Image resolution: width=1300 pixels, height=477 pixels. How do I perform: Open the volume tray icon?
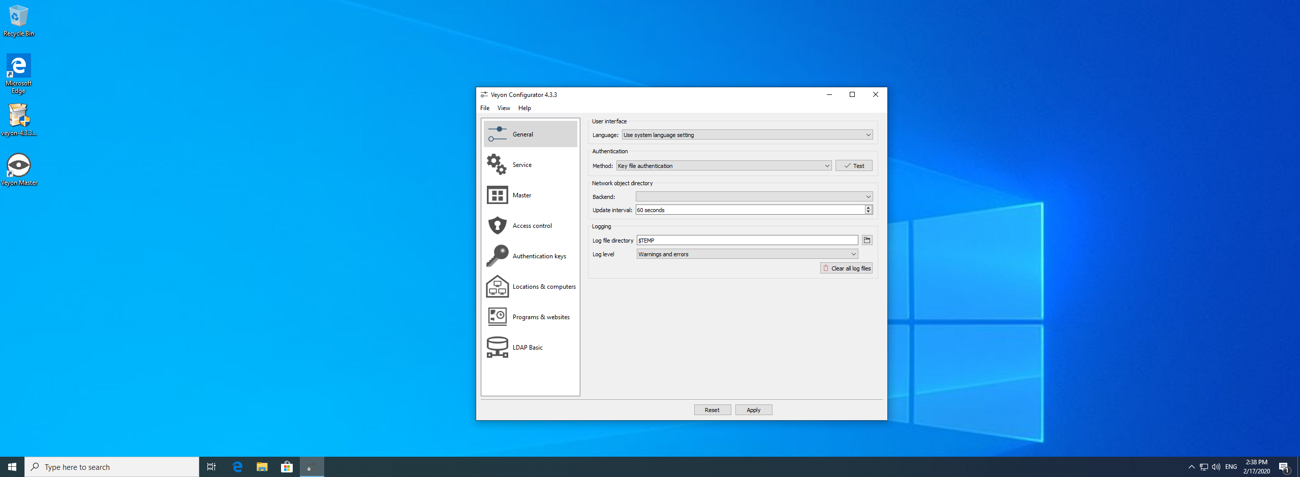(1216, 467)
